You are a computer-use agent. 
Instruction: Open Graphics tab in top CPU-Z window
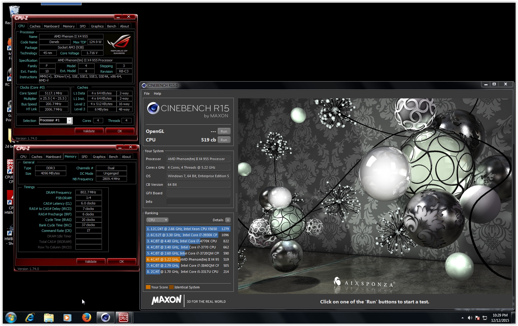[97, 26]
